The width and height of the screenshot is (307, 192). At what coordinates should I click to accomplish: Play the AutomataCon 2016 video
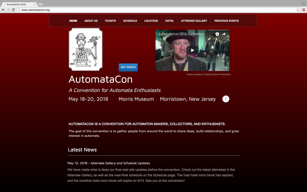coord(192,50)
